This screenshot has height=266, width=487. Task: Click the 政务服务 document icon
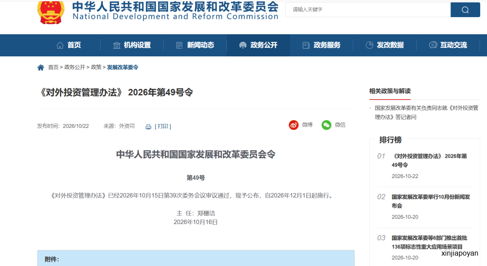(x=306, y=46)
